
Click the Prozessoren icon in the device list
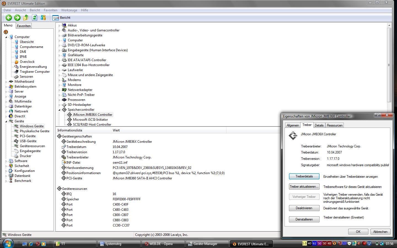pyautogui.click(x=64, y=100)
